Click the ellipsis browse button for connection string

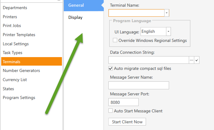click(192, 60)
